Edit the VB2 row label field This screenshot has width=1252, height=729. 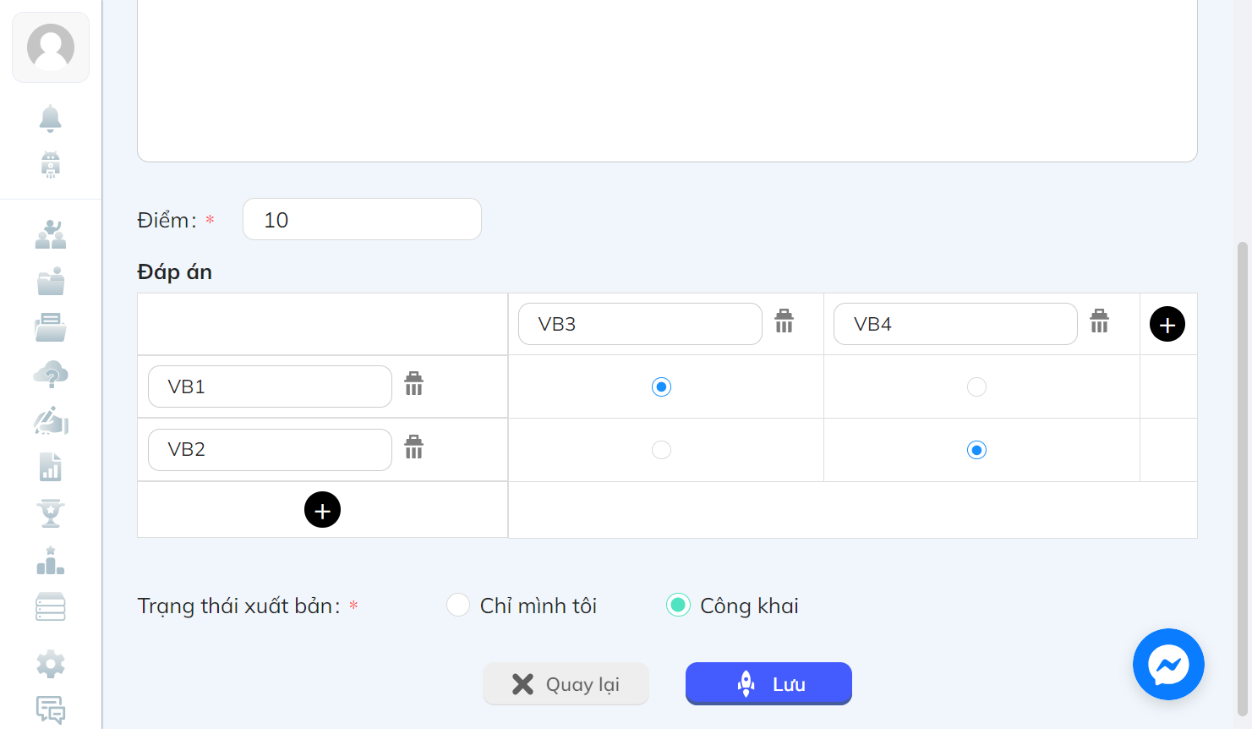(270, 450)
